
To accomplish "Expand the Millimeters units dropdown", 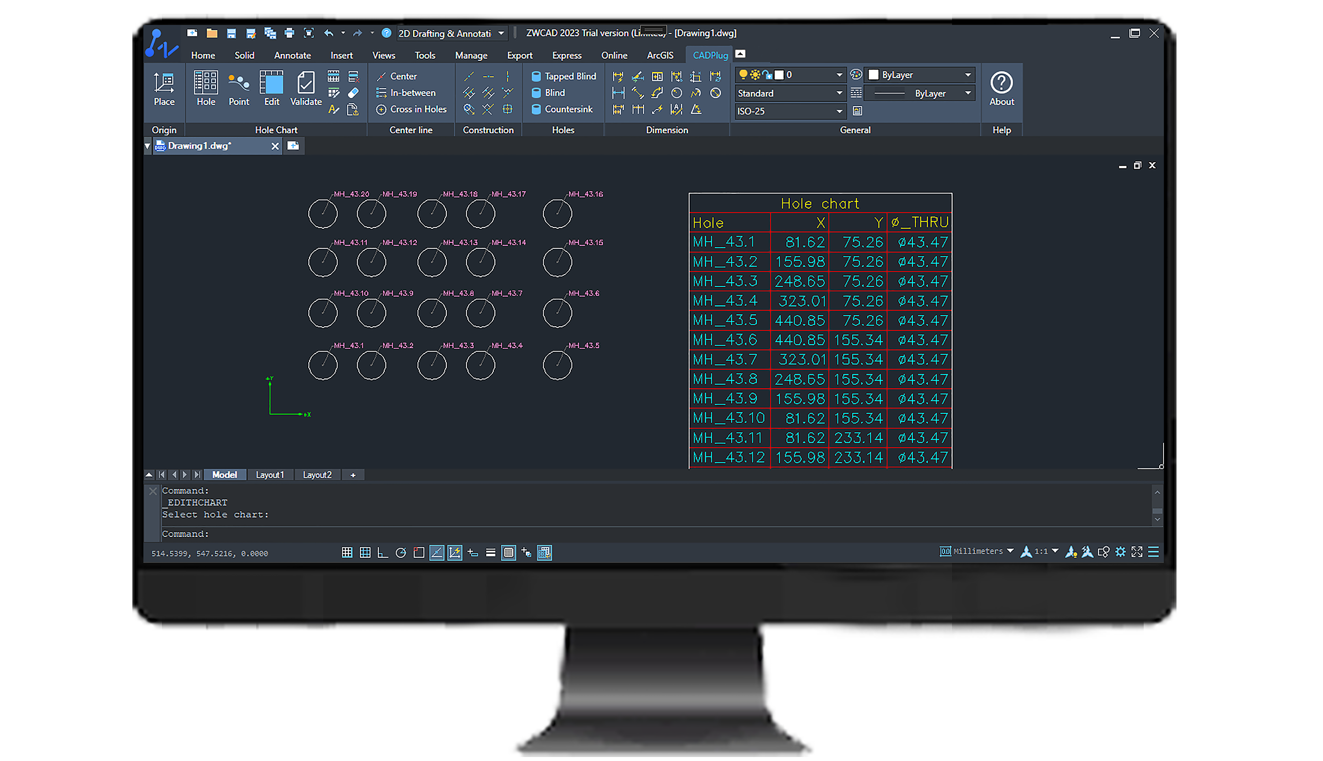I will tap(1010, 551).
